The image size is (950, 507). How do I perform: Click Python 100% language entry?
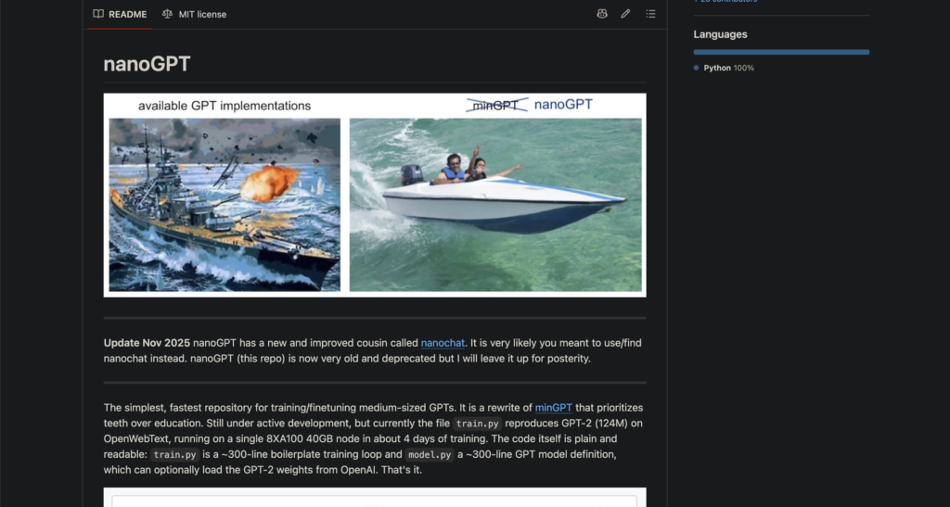pos(728,68)
